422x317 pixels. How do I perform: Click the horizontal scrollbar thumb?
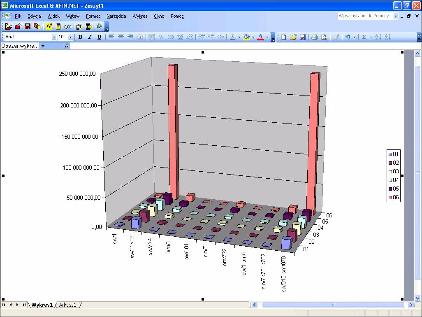pos(334,305)
